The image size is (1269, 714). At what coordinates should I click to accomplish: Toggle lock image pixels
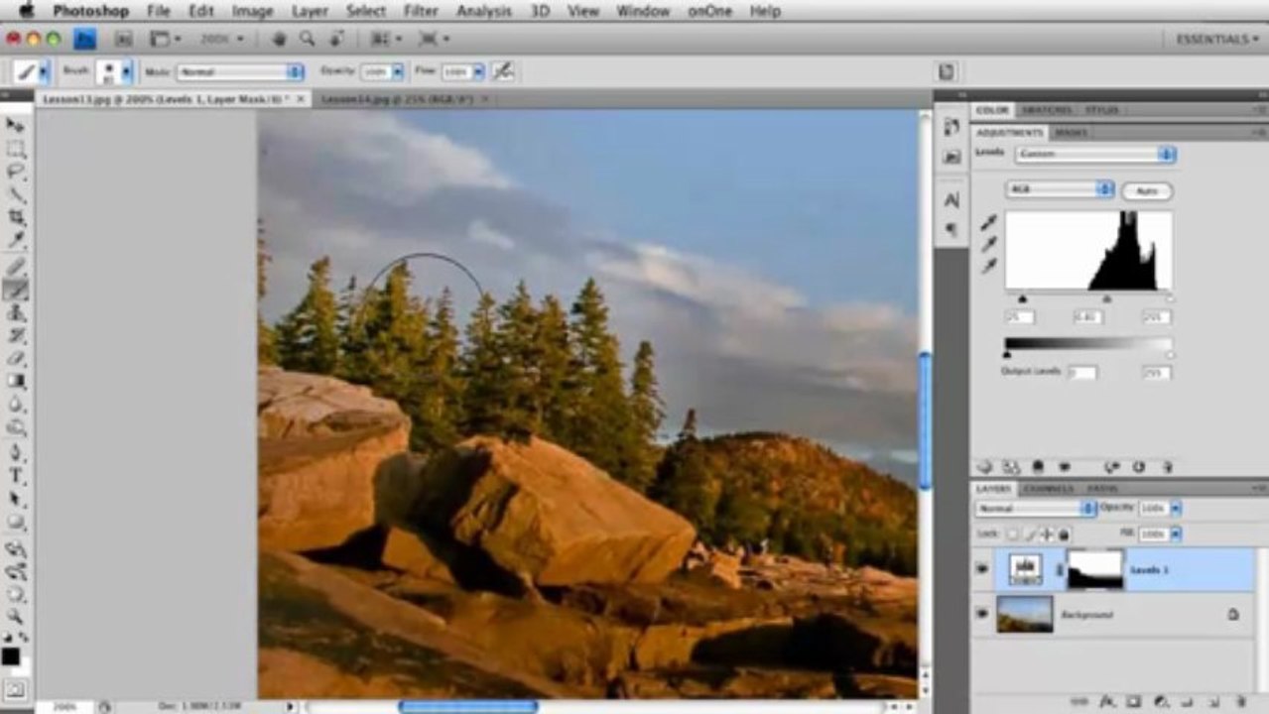1031,534
